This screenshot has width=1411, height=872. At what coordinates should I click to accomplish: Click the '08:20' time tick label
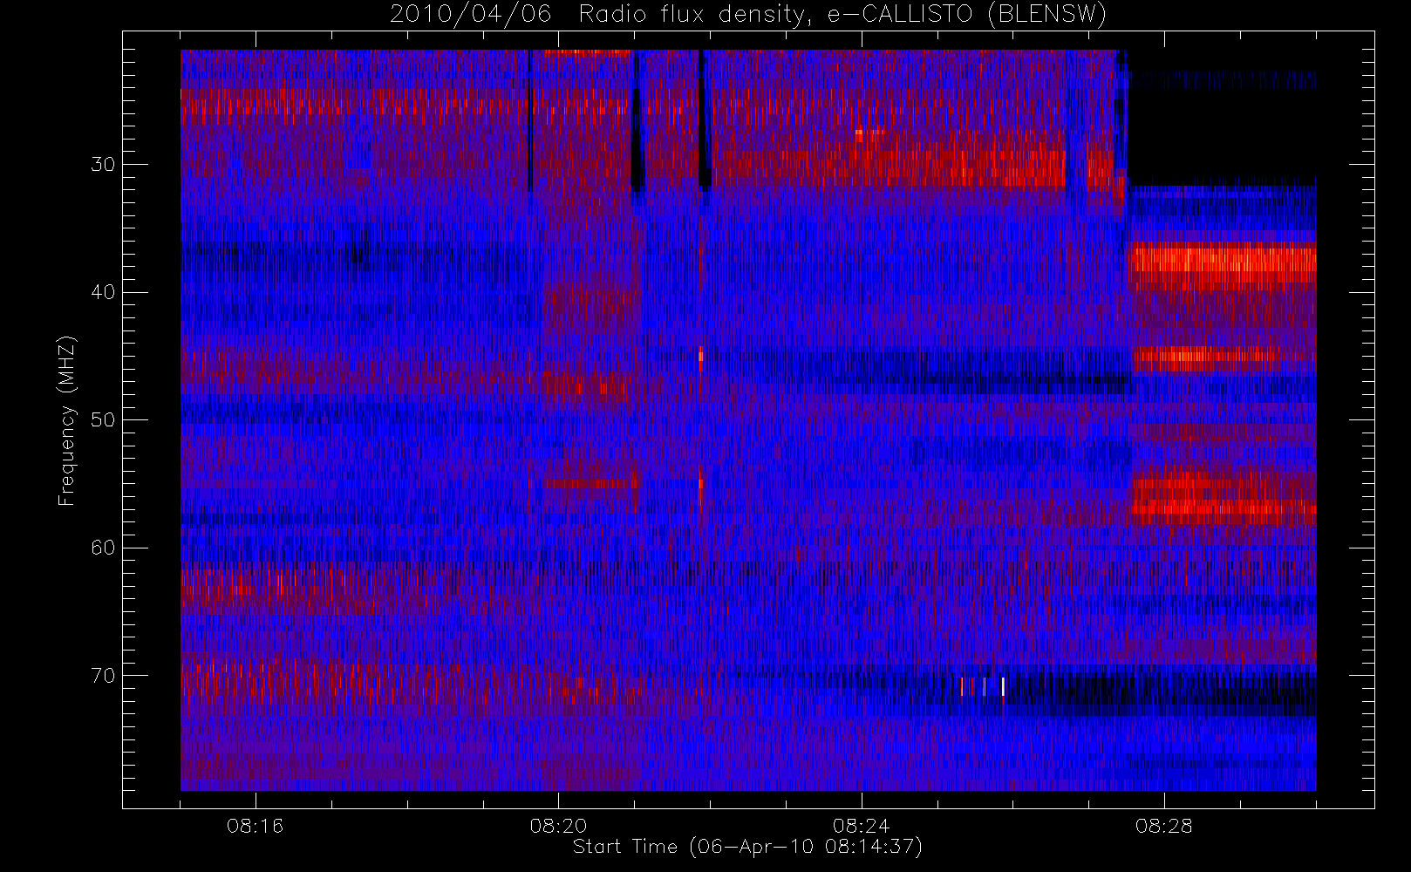558,826
